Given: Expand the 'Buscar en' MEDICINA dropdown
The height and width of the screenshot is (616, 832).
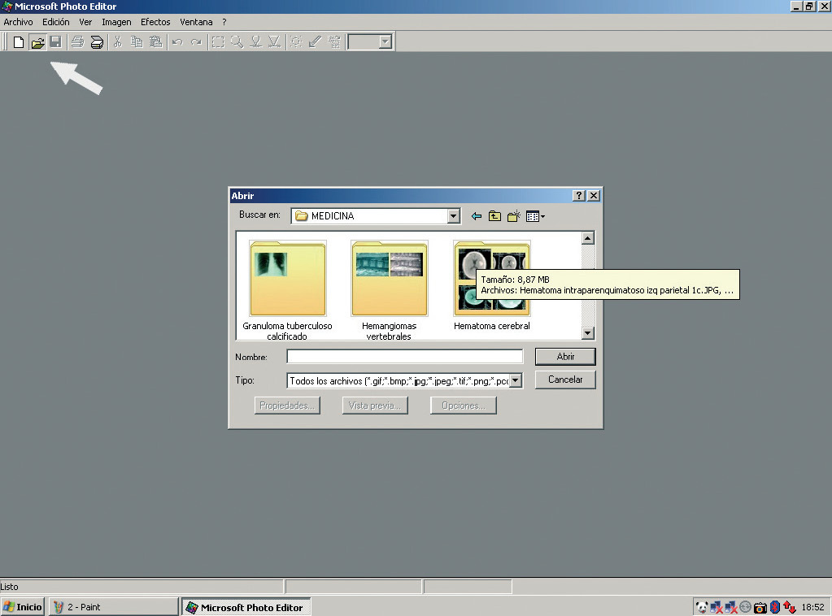Looking at the screenshot, I should [454, 216].
